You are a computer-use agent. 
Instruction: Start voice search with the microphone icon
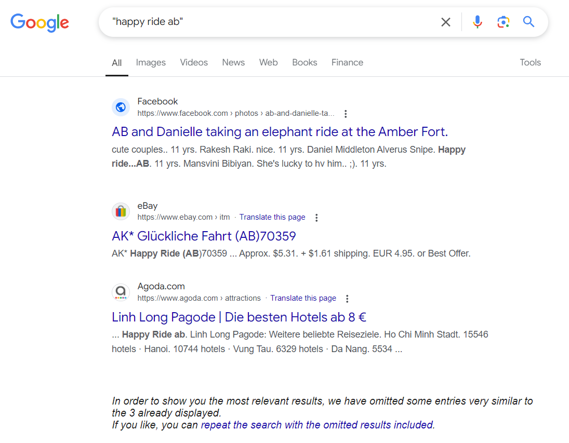[477, 22]
